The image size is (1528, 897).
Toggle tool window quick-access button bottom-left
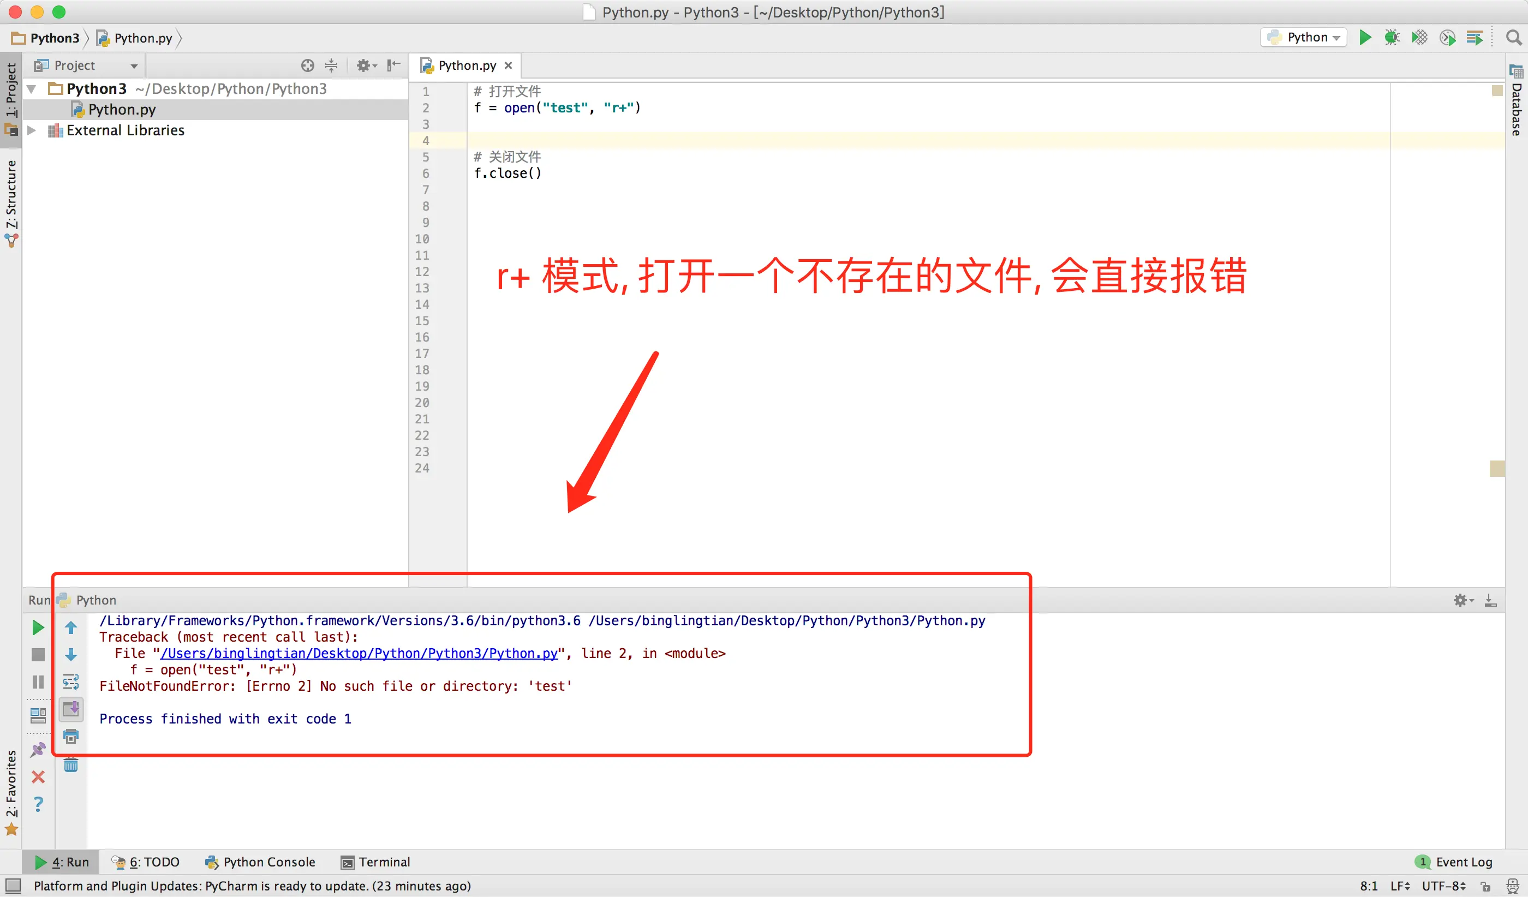(x=13, y=886)
